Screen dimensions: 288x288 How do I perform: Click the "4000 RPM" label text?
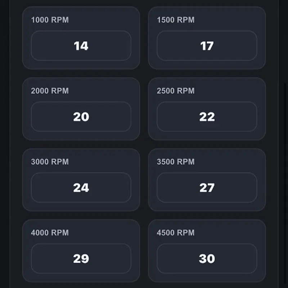(50, 233)
